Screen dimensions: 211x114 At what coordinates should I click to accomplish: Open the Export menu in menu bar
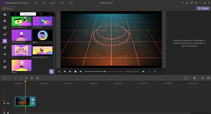click(52, 3)
